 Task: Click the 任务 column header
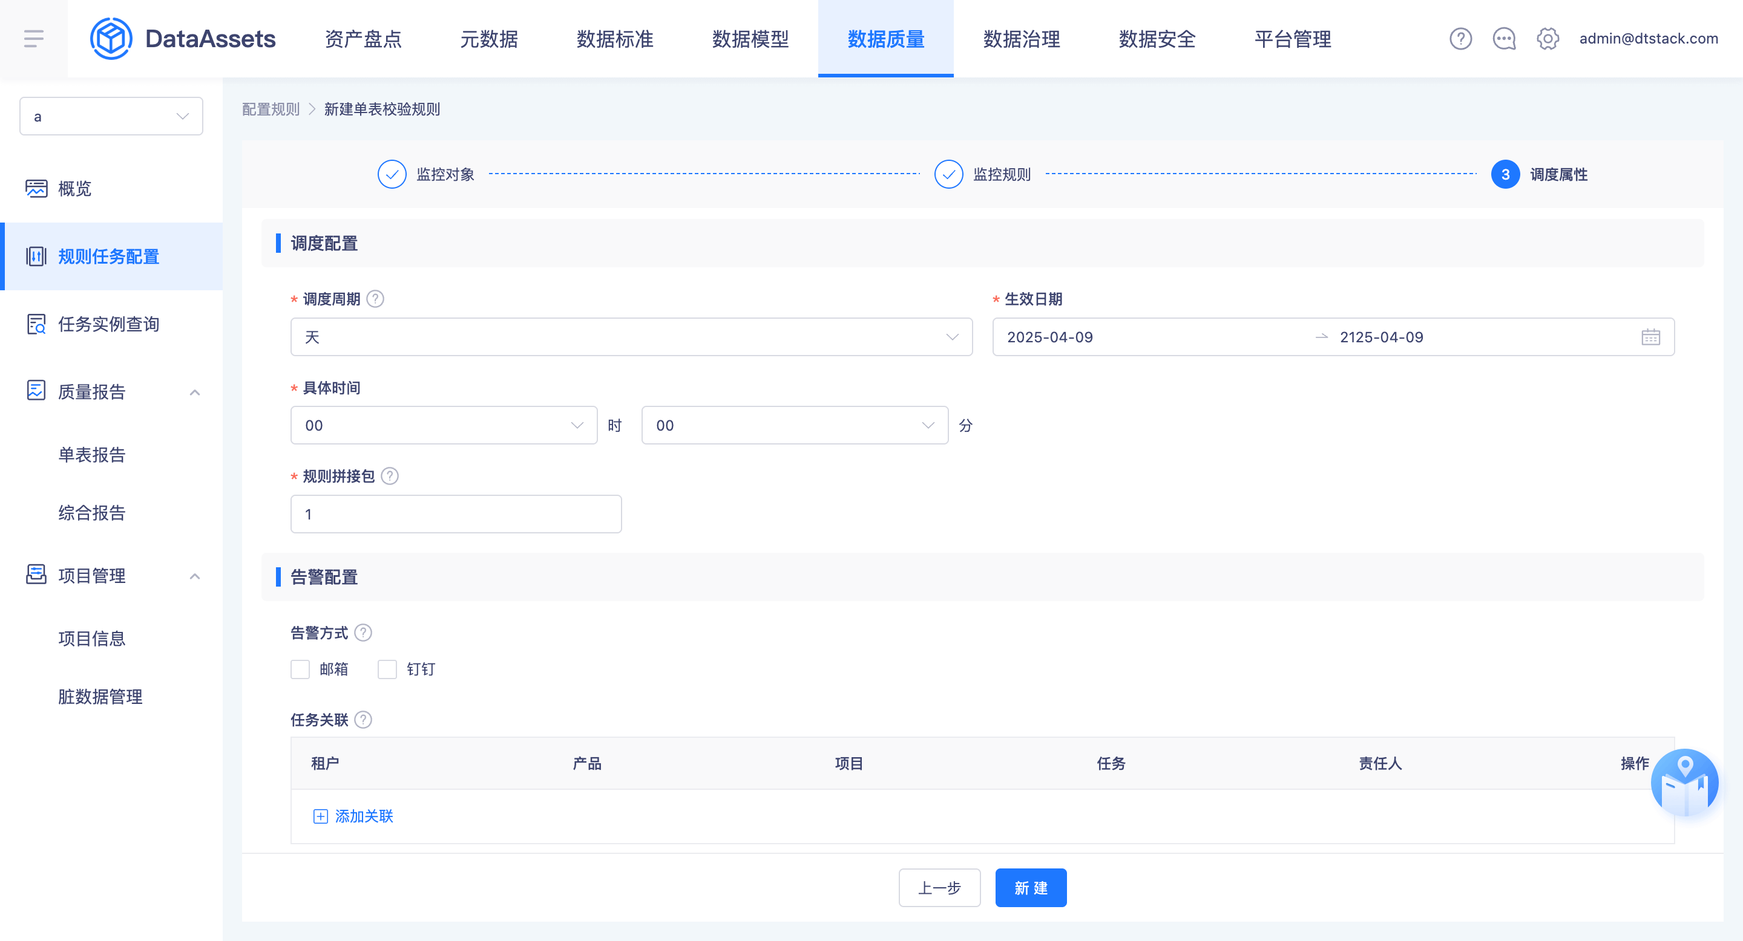(1111, 763)
